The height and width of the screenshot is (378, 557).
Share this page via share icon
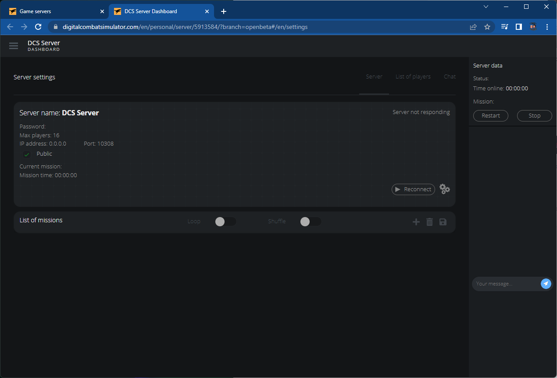coord(473,27)
